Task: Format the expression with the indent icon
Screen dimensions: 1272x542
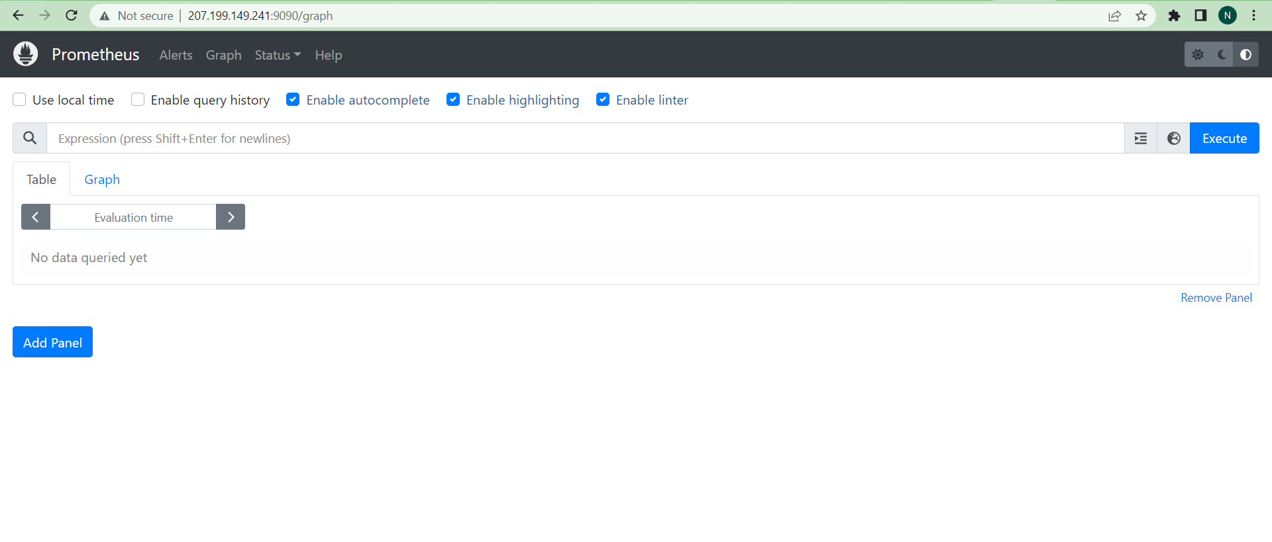Action: [x=1141, y=138]
